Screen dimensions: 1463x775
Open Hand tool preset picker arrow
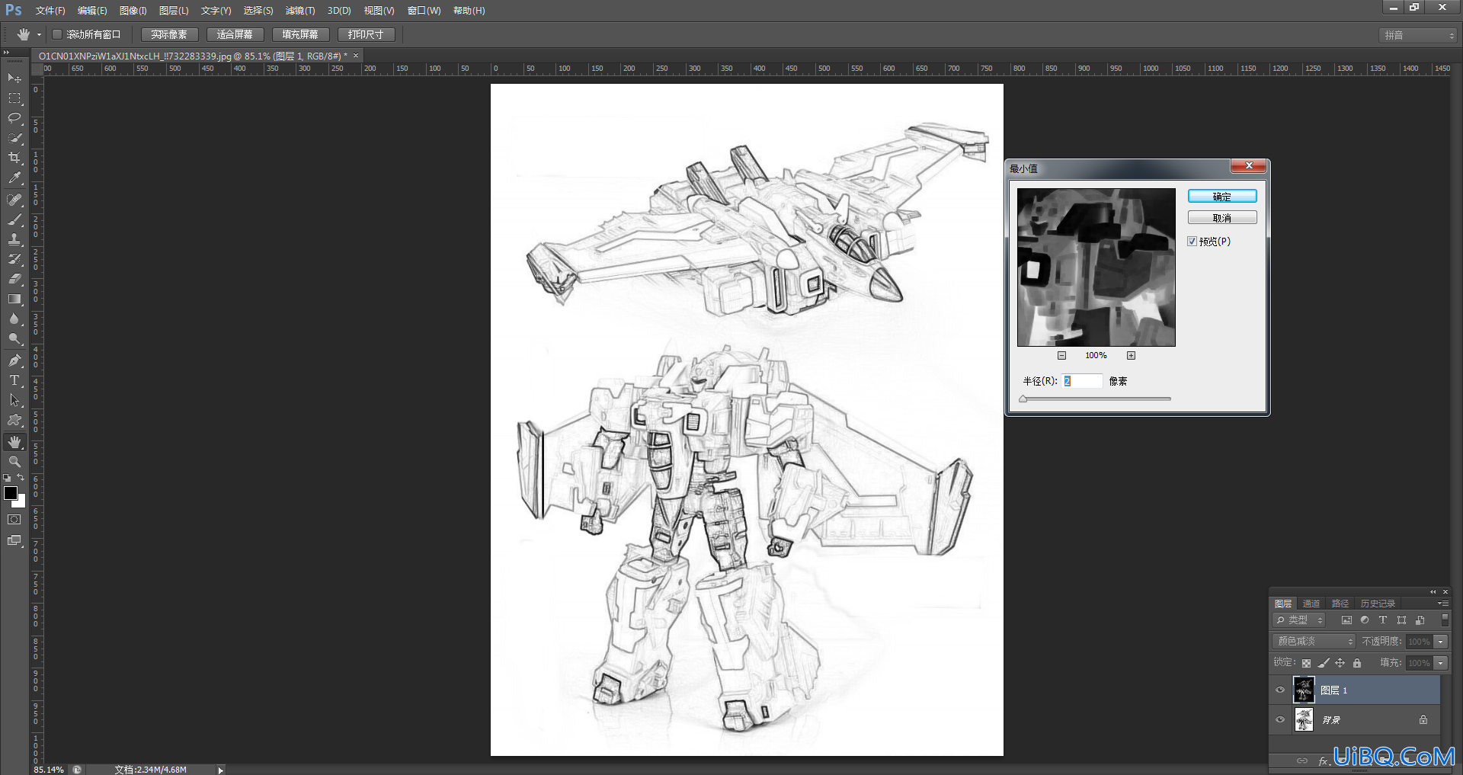tap(39, 34)
